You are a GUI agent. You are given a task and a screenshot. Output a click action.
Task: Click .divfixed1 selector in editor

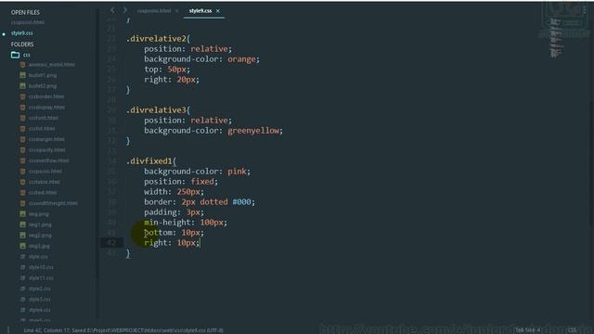coord(148,161)
